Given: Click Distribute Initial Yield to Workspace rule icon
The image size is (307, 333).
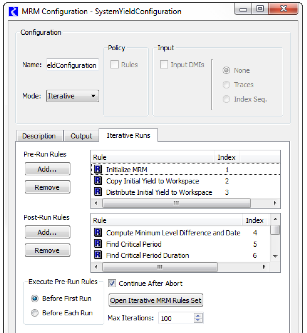Looking at the screenshot, I should (98, 192).
